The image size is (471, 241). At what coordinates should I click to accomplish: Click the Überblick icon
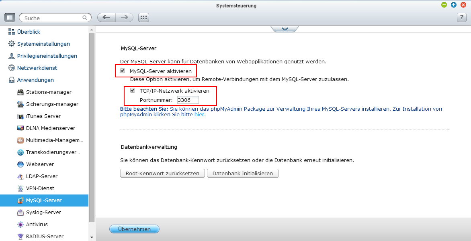pyautogui.click(x=11, y=32)
